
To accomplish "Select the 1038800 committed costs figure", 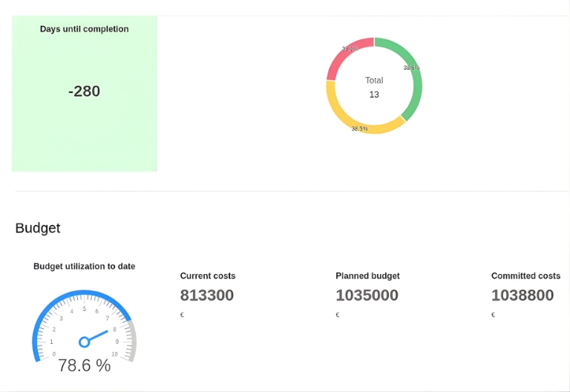I will coord(522,295).
